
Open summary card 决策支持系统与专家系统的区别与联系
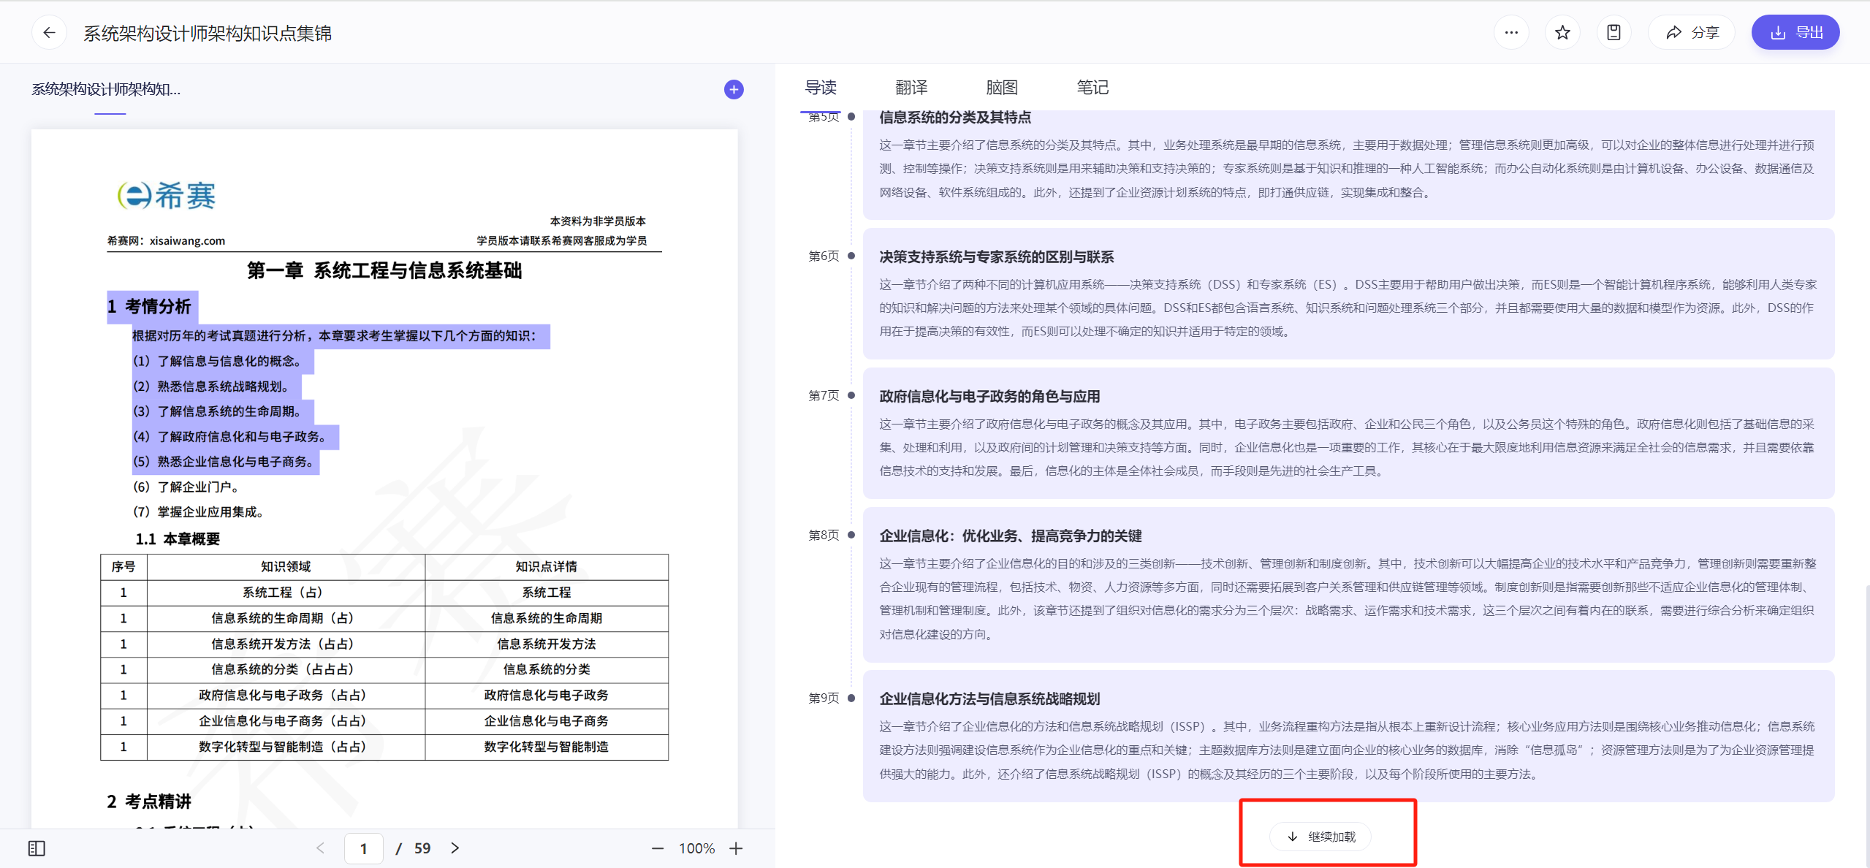[x=1348, y=294]
